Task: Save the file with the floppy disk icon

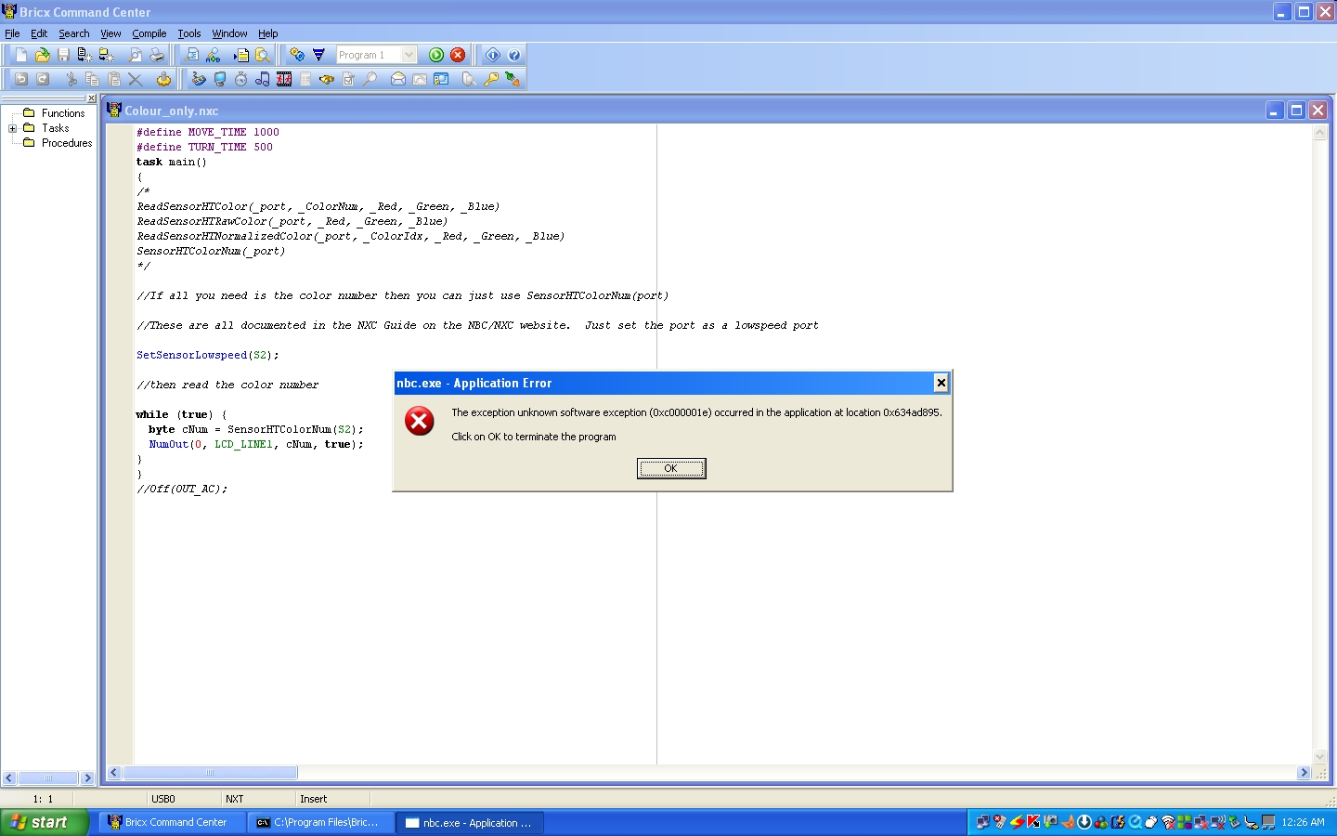Action: tap(63, 55)
